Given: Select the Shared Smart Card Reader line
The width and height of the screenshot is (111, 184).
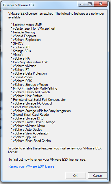Looking at the screenshot, I should coord(31,115).
